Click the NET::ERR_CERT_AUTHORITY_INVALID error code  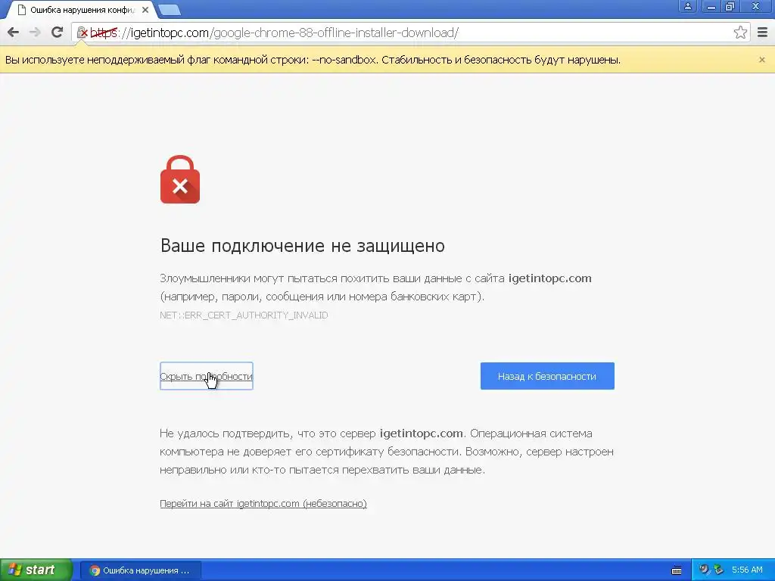point(244,315)
